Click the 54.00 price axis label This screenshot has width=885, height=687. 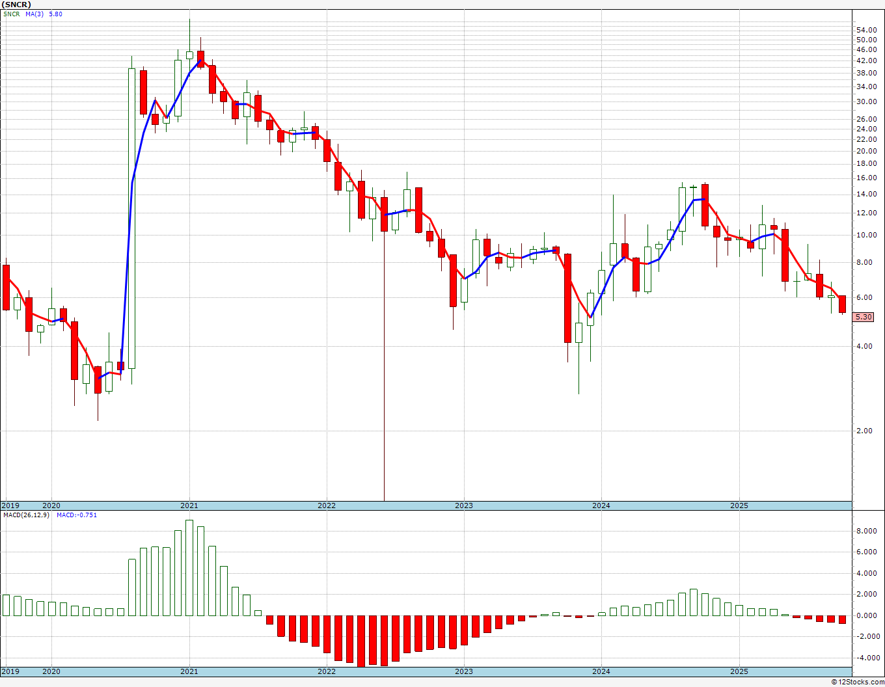click(866, 31)
